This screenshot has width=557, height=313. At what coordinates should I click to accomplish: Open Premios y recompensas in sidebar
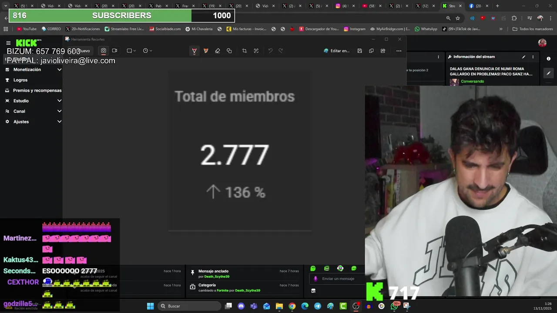point(33,90)
